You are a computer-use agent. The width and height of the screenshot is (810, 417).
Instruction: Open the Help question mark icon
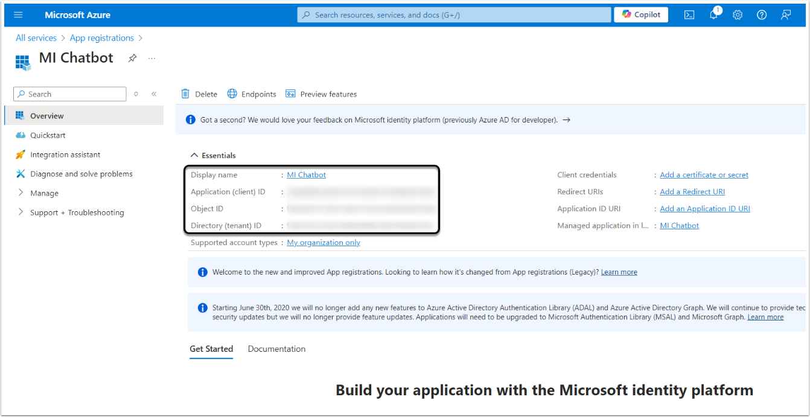click(x=762, y=15)
